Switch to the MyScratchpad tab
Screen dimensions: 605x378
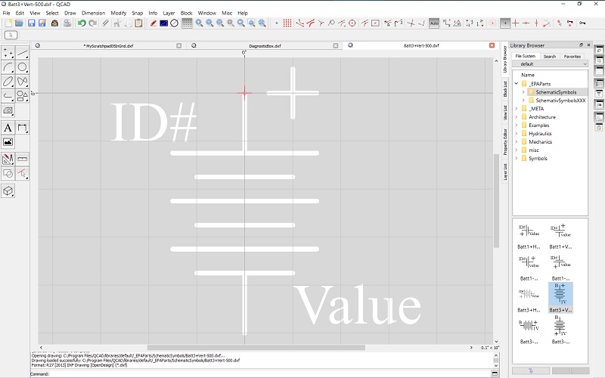point(108,45)
